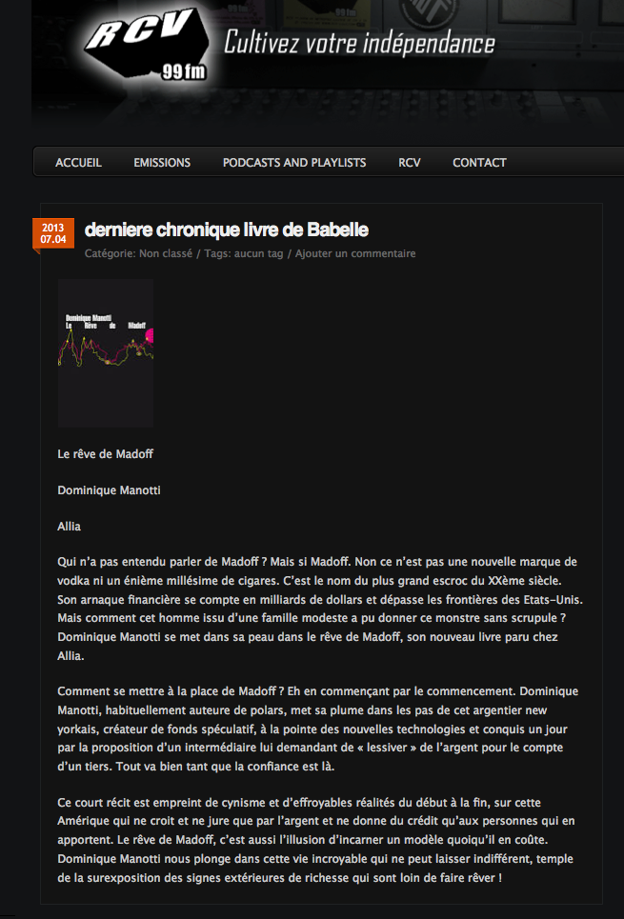Open the CONTACT page
The image size is (624, 919).
point(479,162)
